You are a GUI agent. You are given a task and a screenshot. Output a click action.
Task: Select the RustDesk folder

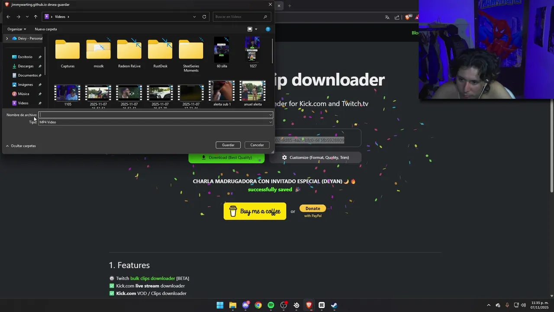tap(160, 53)
